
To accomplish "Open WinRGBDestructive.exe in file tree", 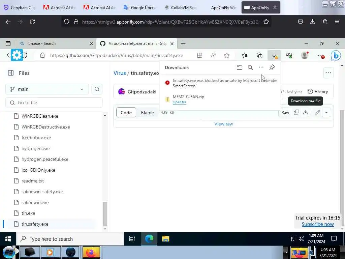I will (45, 127).
